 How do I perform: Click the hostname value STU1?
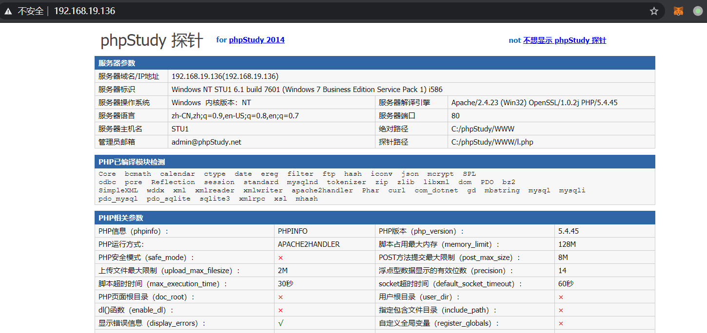tap(180, 129)
